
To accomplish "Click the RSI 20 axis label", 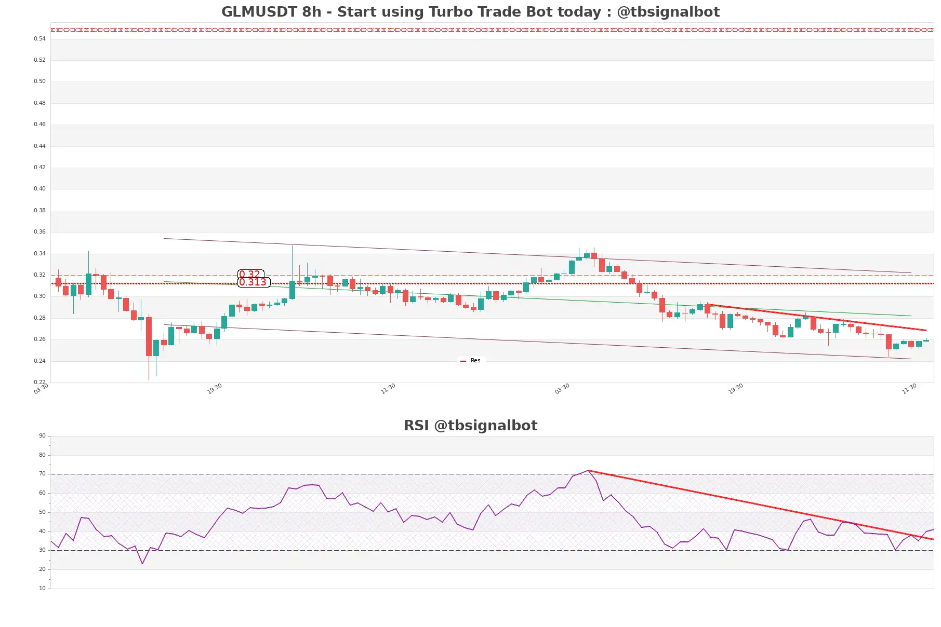I will pyautogui.click(x=42, y=569).
